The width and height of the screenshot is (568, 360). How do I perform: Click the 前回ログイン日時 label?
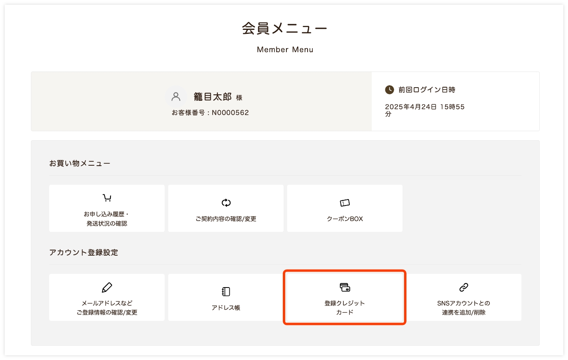pos(427,90)
